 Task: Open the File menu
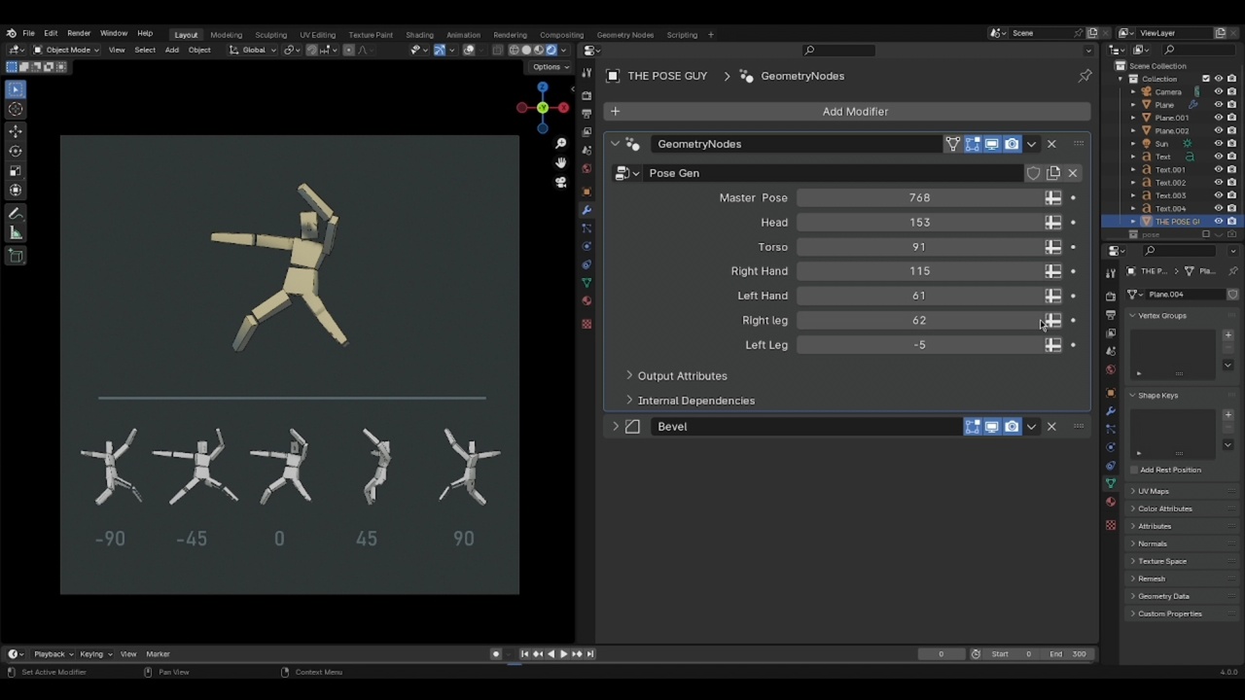click(x=28, y=34)
